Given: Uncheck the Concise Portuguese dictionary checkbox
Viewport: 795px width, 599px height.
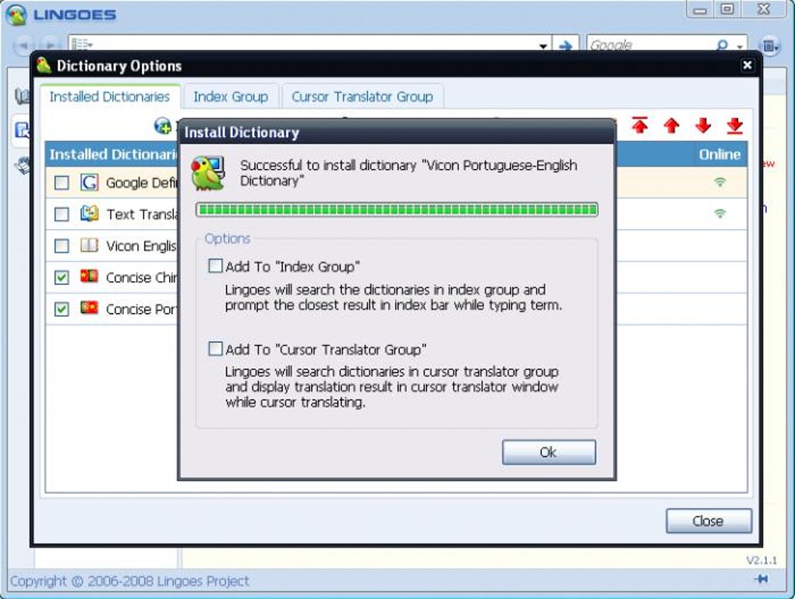Looking at the screenshot, I should pos(62,308).
